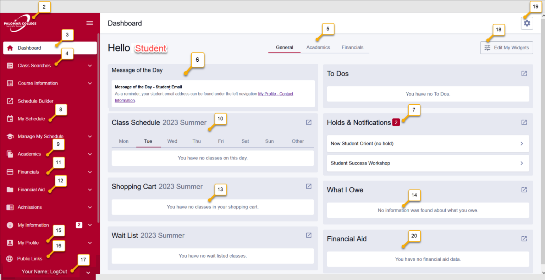Click the Edit My Widgets button
The image size is (545, 280).
click(506, 48)
